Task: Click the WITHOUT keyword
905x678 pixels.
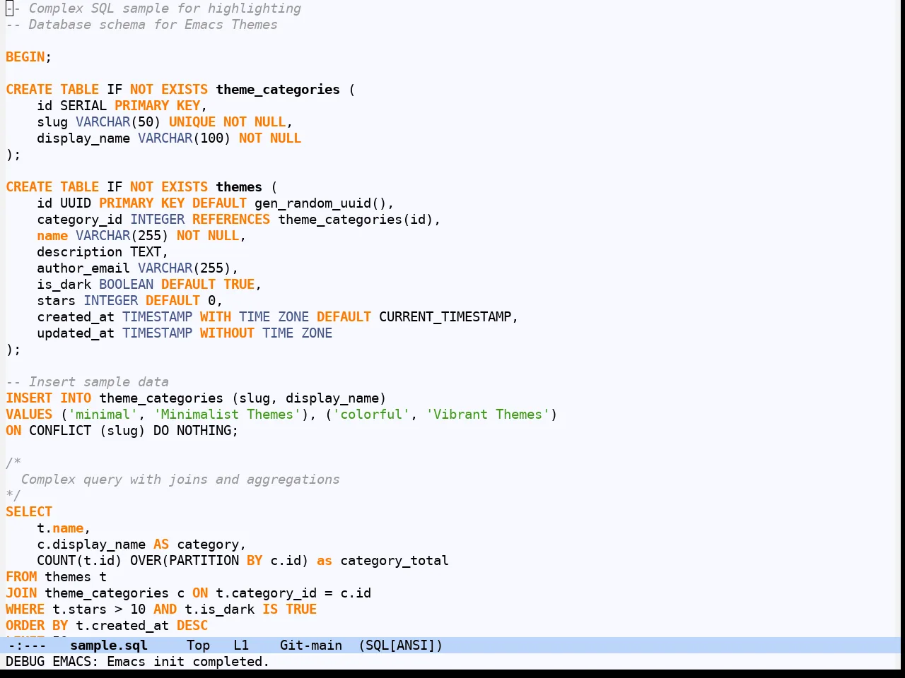Action: tap(227, 333)
